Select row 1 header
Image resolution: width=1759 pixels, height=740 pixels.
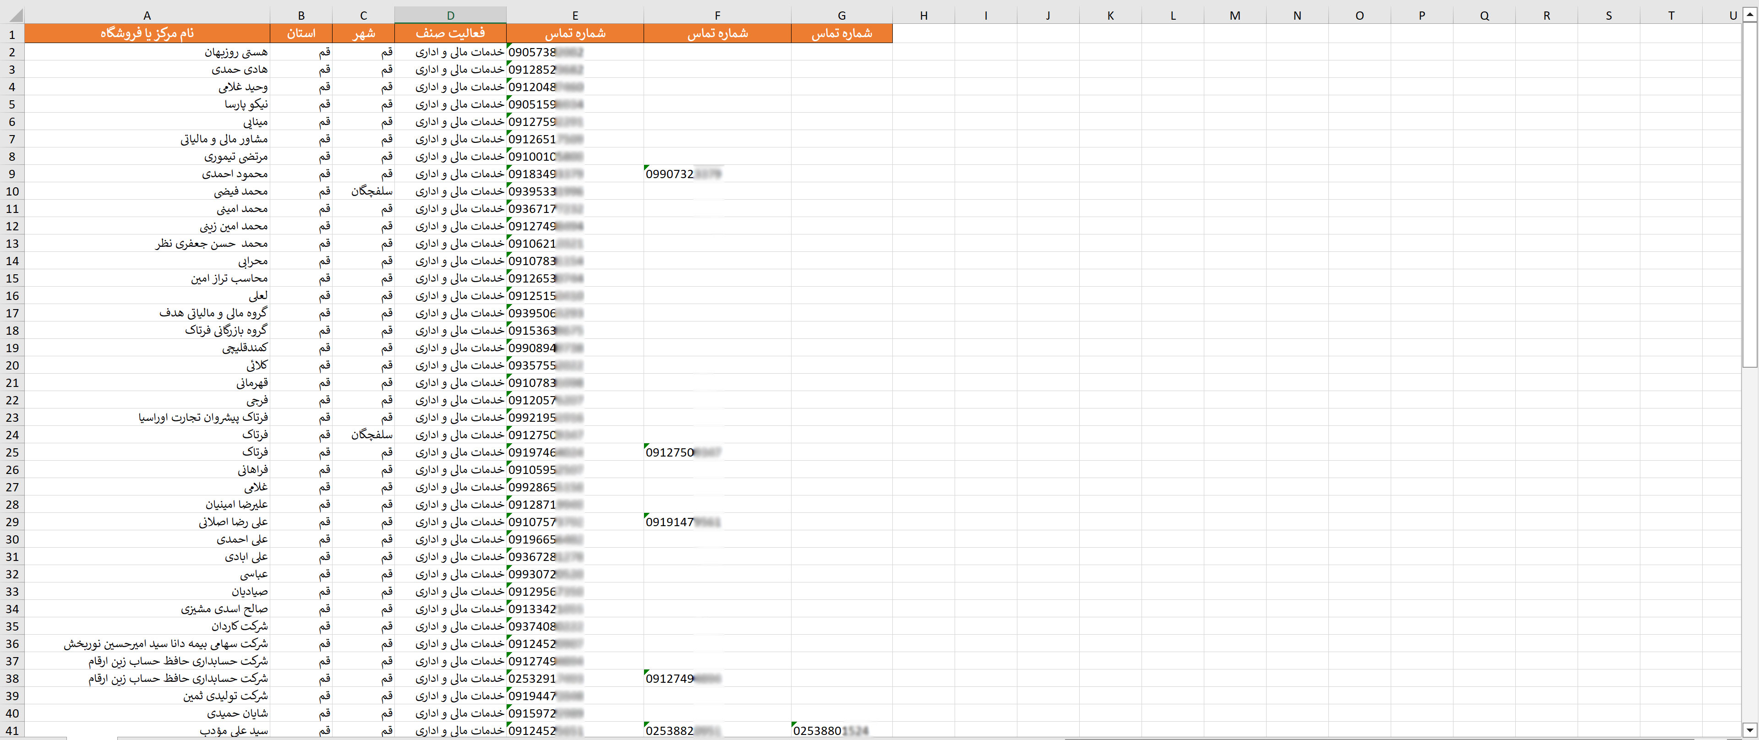tap(12, 33)
